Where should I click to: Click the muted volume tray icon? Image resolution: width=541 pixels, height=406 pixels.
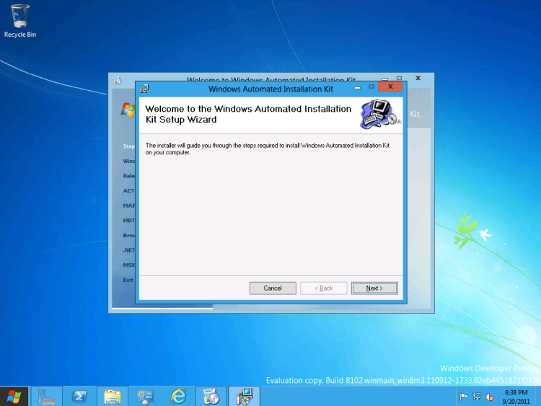tap(490, 397)
